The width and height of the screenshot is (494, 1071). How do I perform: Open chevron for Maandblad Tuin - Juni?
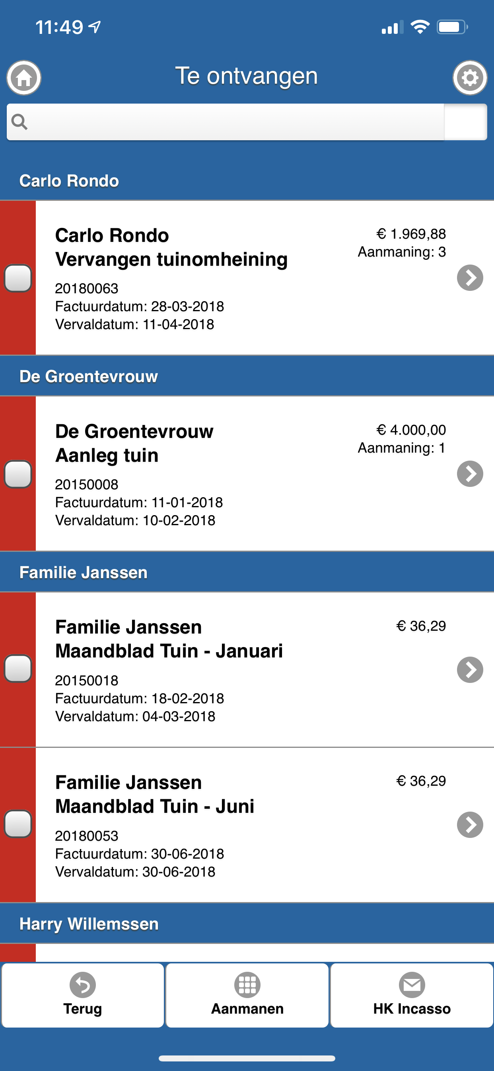pyautogui.click(x=470, y=824)
